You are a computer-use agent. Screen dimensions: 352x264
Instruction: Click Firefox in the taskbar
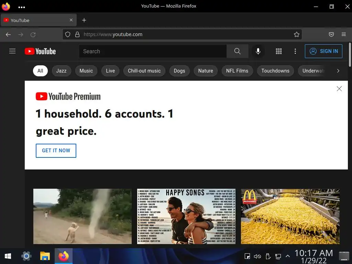tap(64, 256)
